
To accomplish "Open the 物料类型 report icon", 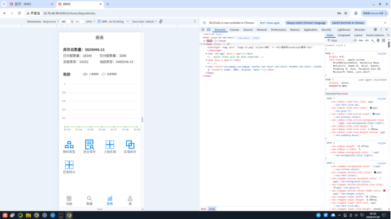I will [x=69, y=147].
